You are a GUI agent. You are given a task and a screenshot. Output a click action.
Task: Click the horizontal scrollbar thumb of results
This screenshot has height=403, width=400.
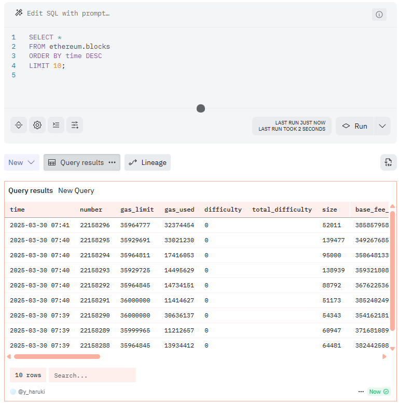[57, 356]
